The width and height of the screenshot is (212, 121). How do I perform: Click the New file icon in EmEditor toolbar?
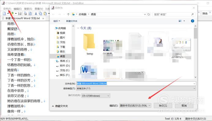click(x=4, y=13)
